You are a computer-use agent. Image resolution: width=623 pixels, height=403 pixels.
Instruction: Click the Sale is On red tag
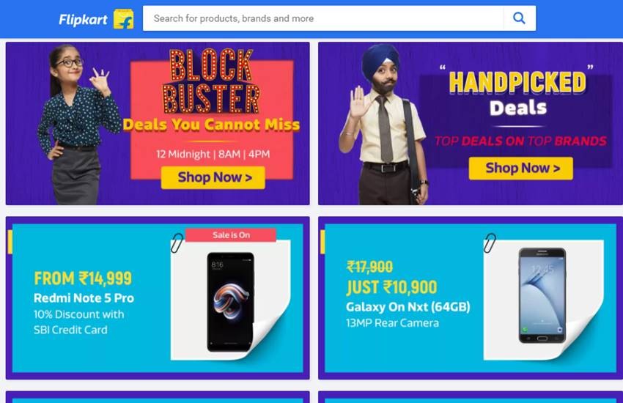point(231,235)
